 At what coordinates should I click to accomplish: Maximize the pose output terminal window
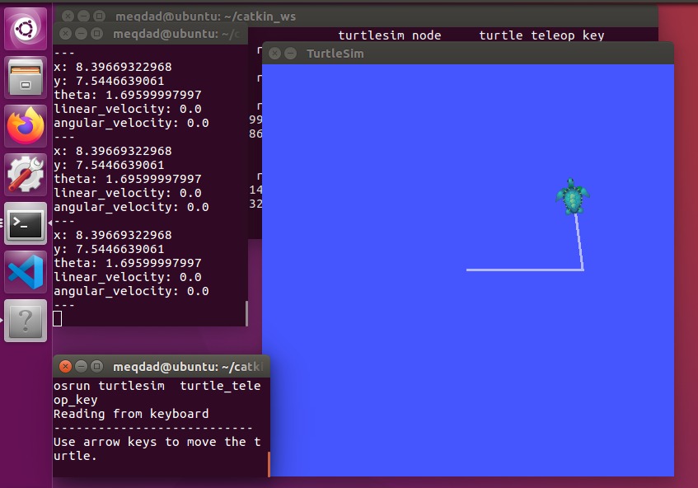tap(96, 34)
